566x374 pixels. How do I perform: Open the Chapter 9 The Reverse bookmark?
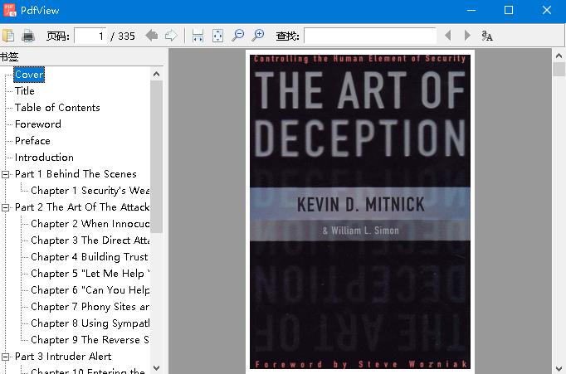[90, 340]
